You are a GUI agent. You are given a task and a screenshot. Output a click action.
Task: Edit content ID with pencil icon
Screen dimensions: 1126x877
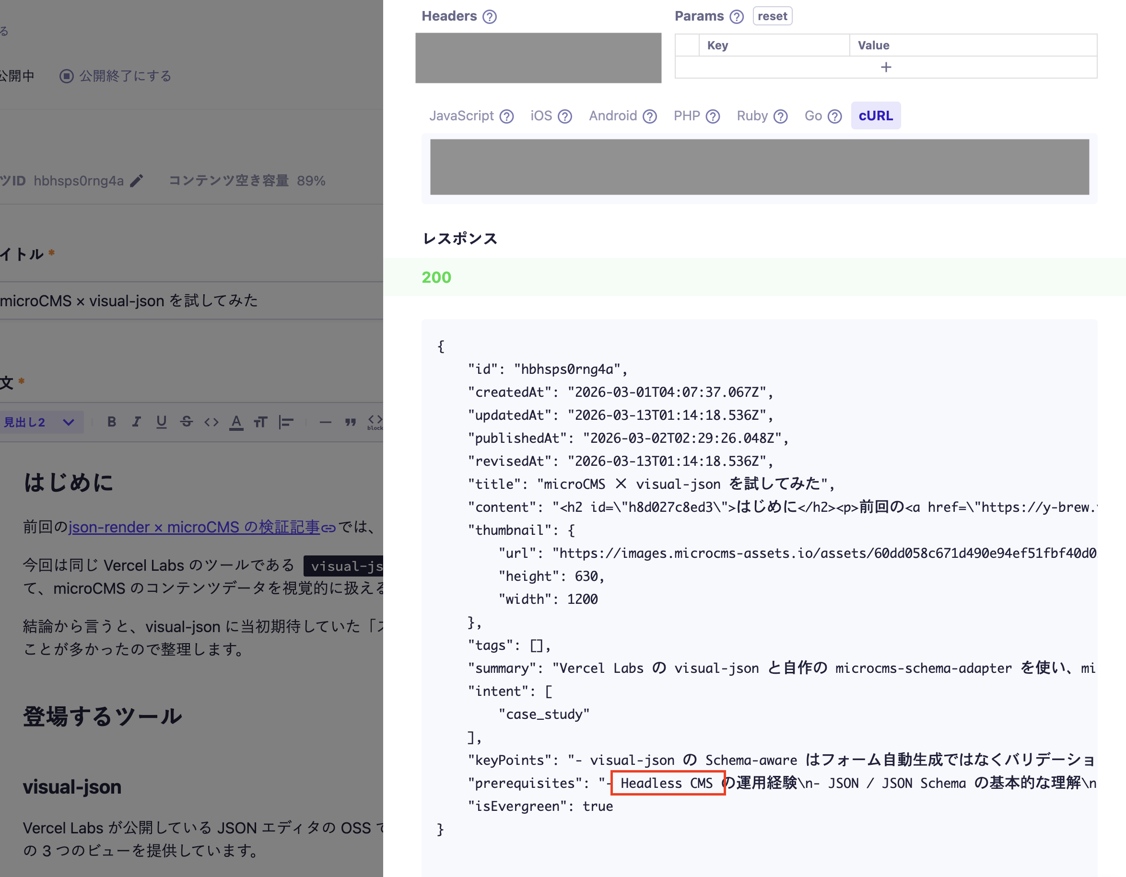(137, 181)
